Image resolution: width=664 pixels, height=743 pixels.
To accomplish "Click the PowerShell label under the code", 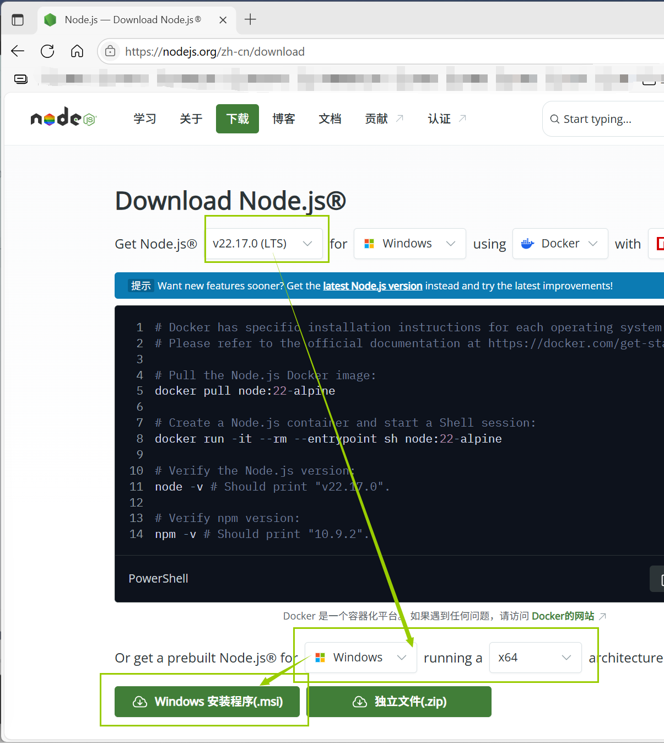I will [158, 578].
